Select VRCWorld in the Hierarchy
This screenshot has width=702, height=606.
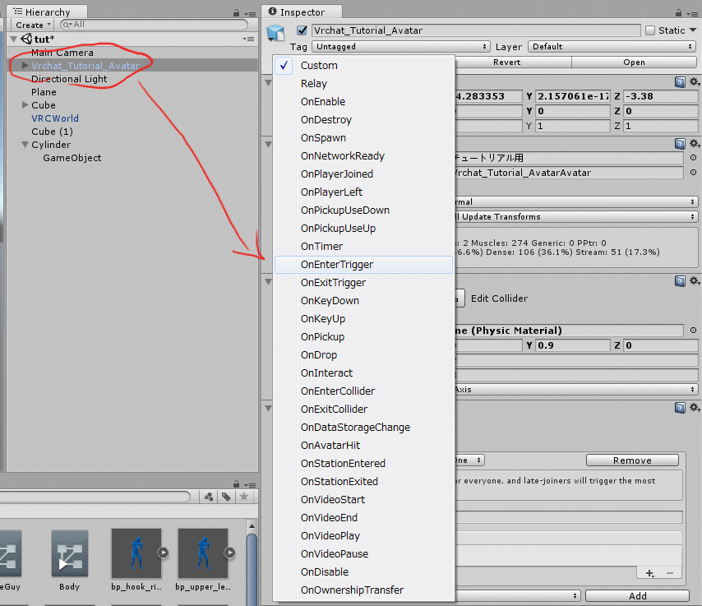(x=55, y=118)
